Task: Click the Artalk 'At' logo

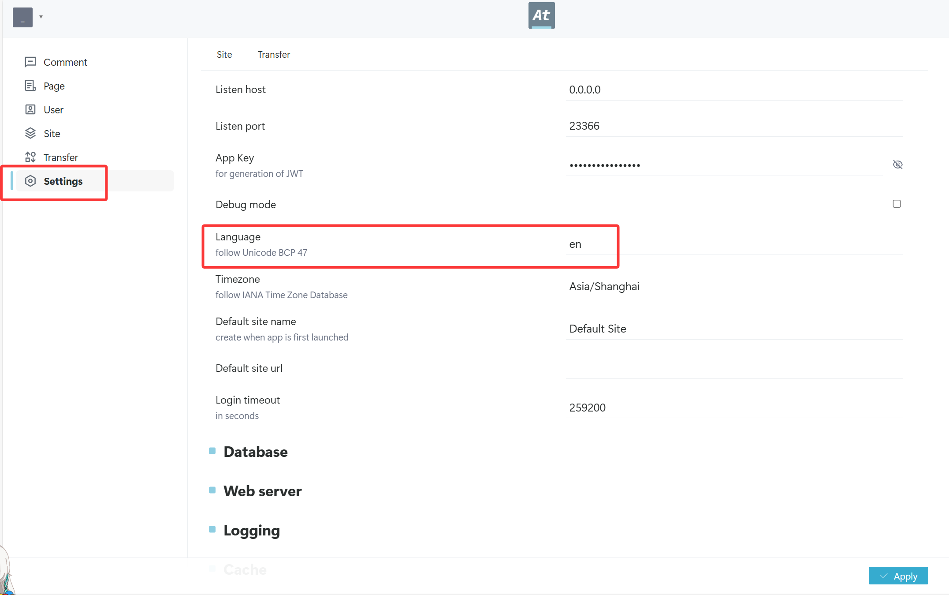Action: (x=541, y=15)
